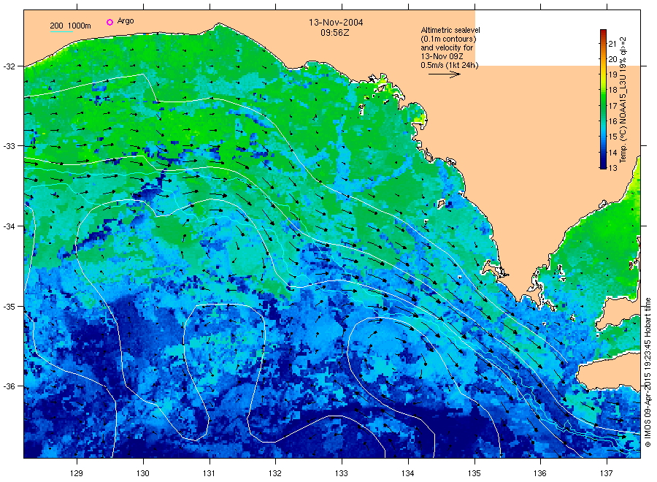Click the IMOS copyright timestamp text
This screenshot has width=657, height=482.
648,372
